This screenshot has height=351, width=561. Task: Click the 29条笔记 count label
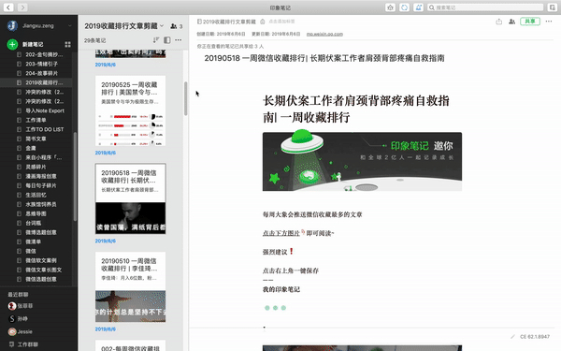[x=94, y=40]
